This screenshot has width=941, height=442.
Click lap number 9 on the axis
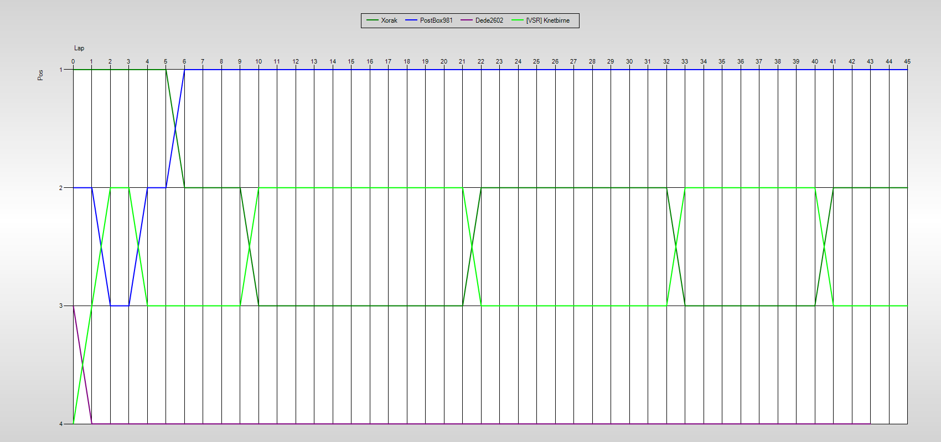240,61
